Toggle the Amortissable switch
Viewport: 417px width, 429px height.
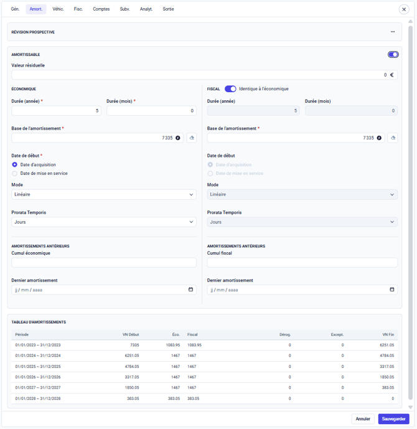coord(393,55)
